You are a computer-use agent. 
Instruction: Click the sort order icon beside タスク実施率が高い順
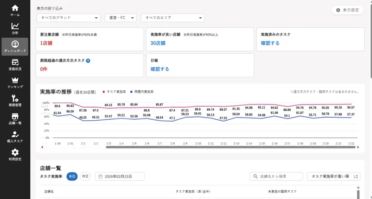pos(355,177)
